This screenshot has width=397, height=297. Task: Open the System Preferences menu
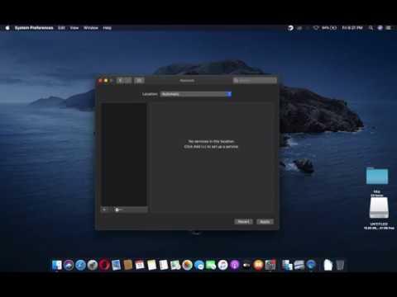[x=34, y=28]
